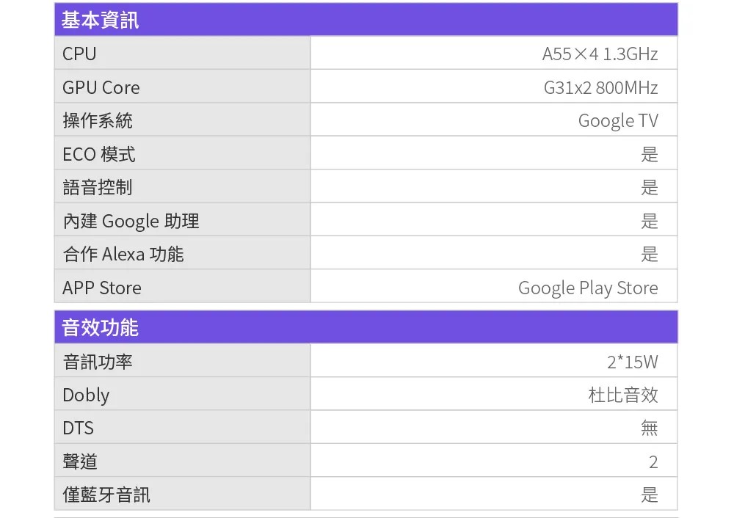The width and height of the screenshot is (734, 518).
Task: Click the 基本資訊 section header
Action: coord(100,21)
